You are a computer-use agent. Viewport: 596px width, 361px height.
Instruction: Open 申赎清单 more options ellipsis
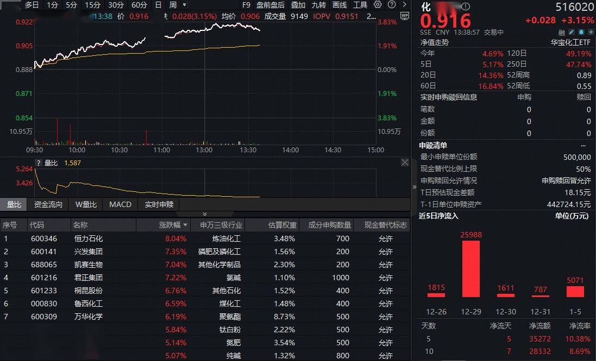point(584,146)
